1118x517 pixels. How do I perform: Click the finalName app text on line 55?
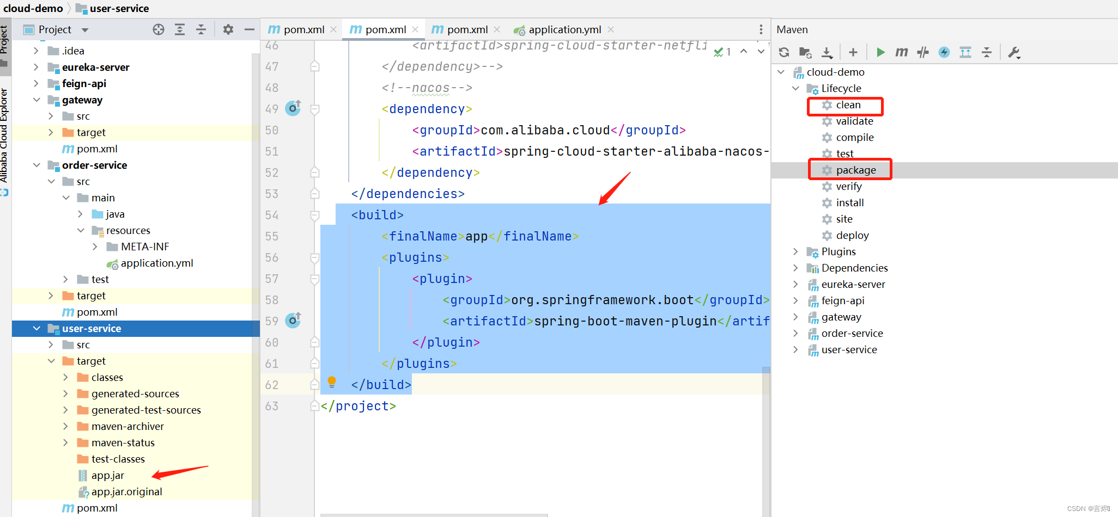(x=476, y=236)
